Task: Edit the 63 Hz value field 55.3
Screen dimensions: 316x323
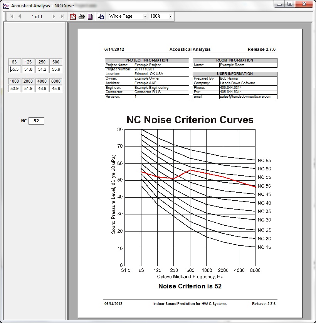Action: pyautogui.click(x=14, y=69)
